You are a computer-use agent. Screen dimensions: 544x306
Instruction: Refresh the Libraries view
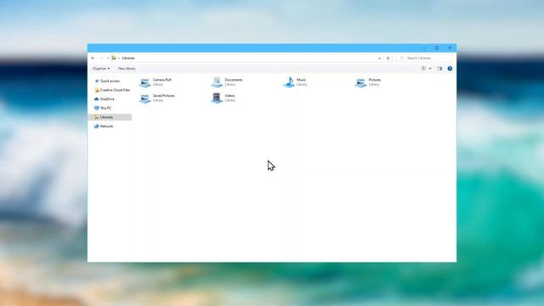point(388,58)
